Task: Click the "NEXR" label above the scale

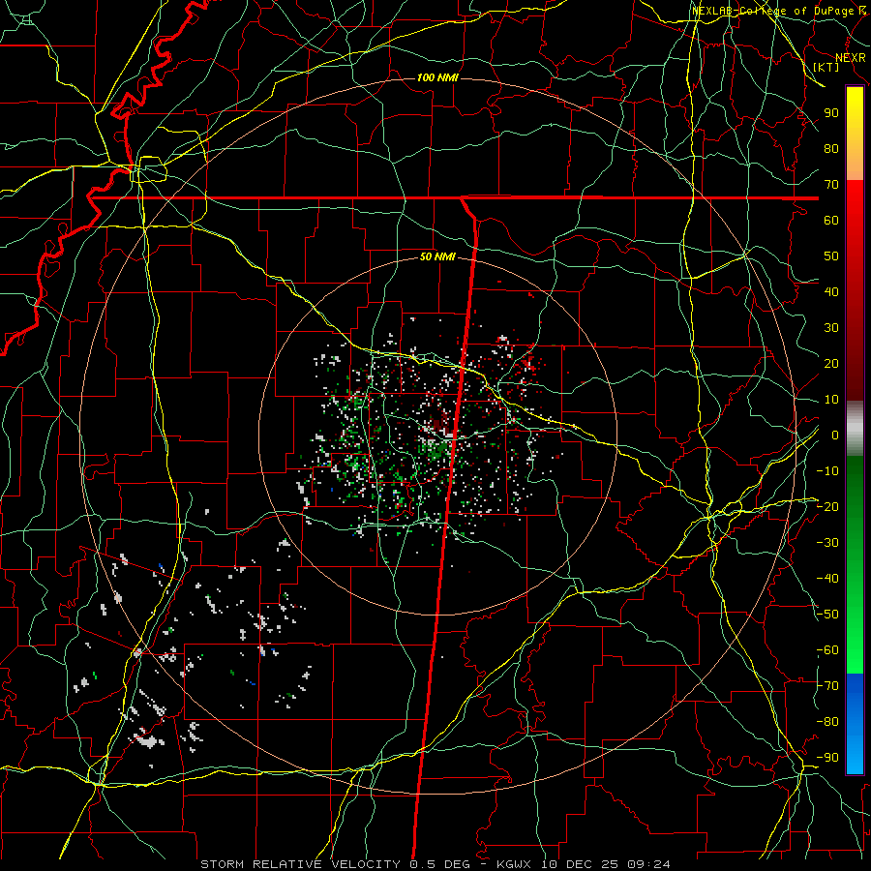Action: pos(850,58)
